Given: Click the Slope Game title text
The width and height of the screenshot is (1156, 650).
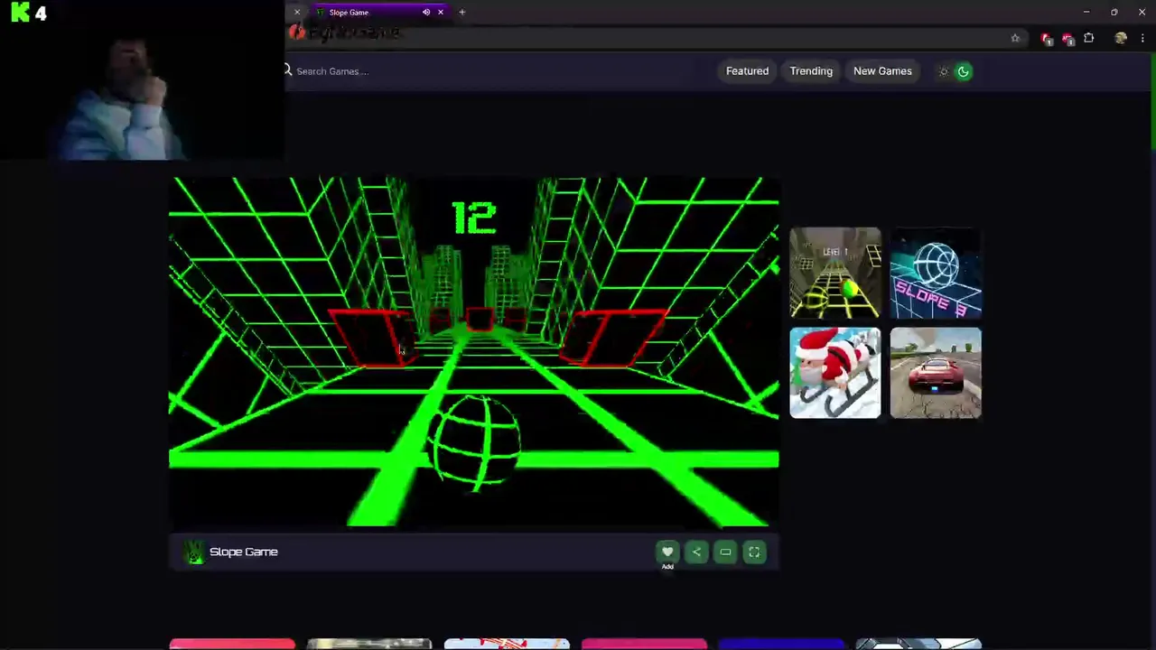Looking at the screenshot, I should 243,552.
